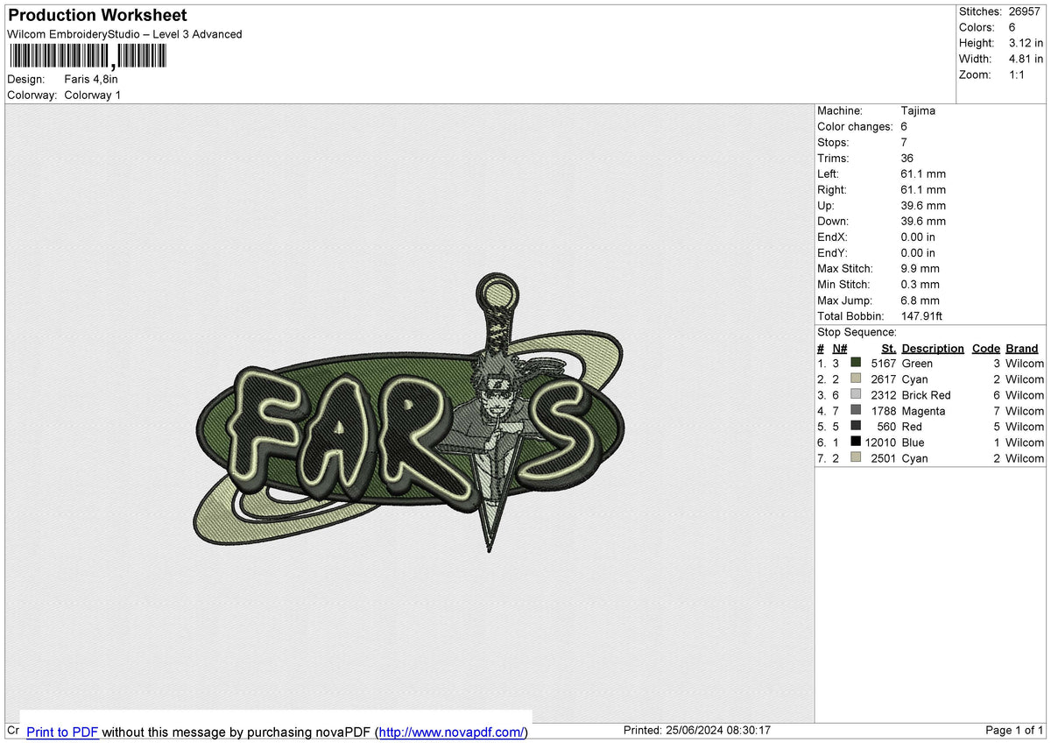Image resolution: width=1051 pixels, height=743 pixels.
Task: Click the St. column header
Action: click(x=888, y=348)
